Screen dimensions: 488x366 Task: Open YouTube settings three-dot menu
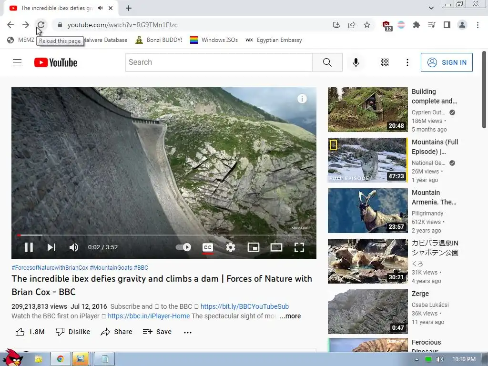(407, 62)
